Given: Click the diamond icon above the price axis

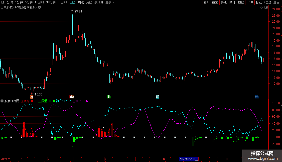Looking at the screenshot, I should pyautogui.click(x=262, y=7).
